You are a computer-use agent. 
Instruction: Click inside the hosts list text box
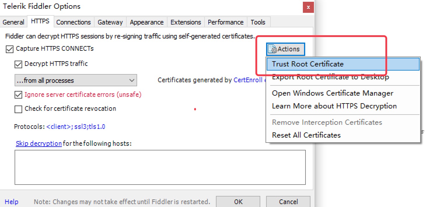click(x=160, y=167)
